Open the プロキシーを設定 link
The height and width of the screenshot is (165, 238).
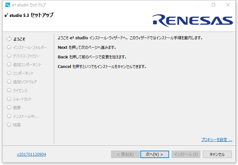coord(217,139)
